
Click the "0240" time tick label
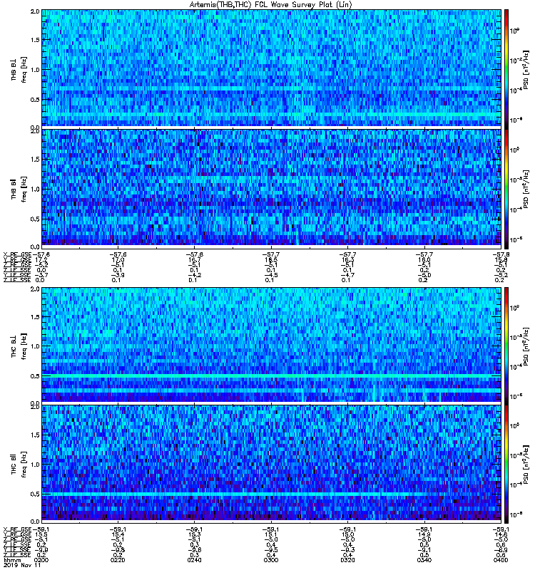click(194, 560)
